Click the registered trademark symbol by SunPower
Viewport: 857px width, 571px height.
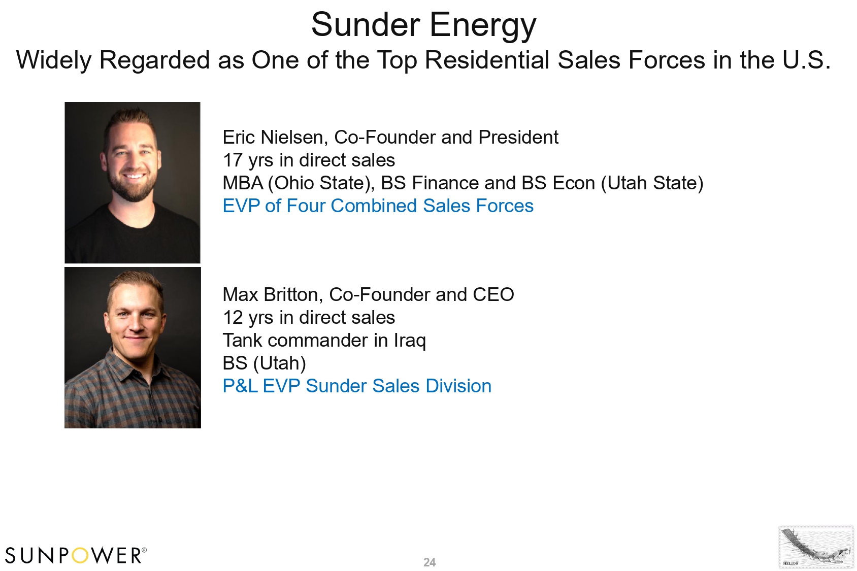[144, 550]
